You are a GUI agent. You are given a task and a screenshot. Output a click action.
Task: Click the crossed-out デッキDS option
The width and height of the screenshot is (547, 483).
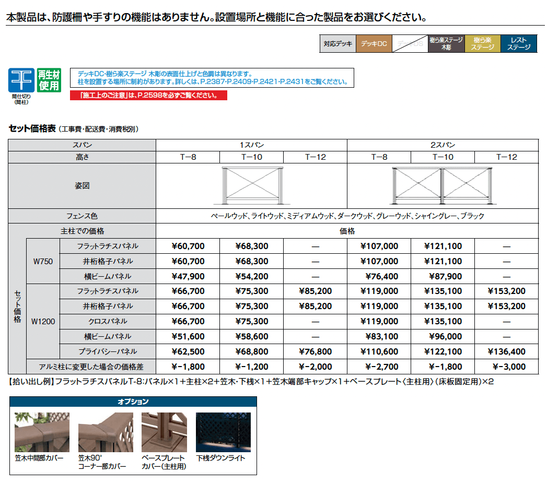pyautogui.click(x=411, y=44)
